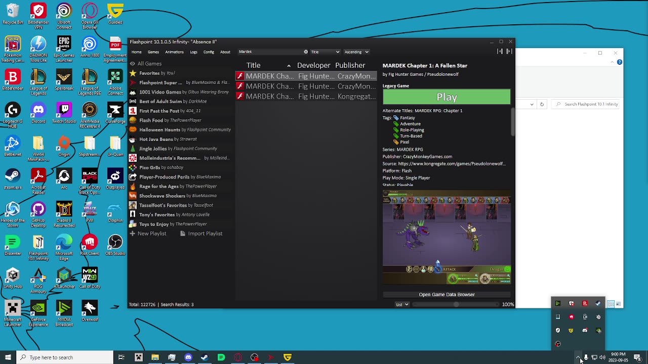Select the Diablo II Resurrected desktop icon

coord(64,214)
